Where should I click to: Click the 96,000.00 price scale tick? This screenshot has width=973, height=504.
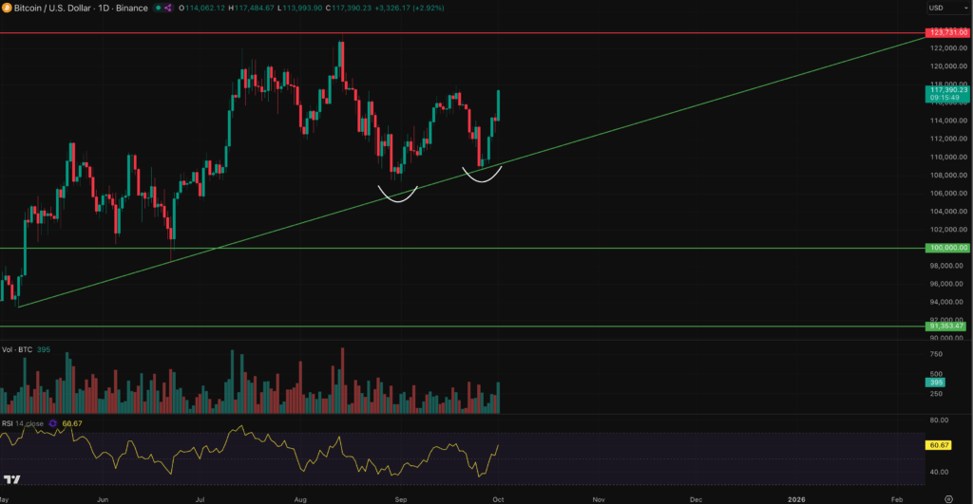pos(946,284)
